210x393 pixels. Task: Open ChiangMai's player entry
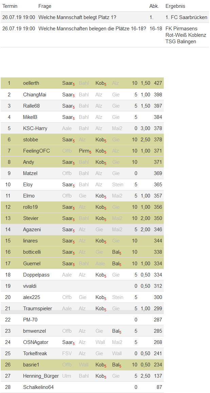coord(32,94)
